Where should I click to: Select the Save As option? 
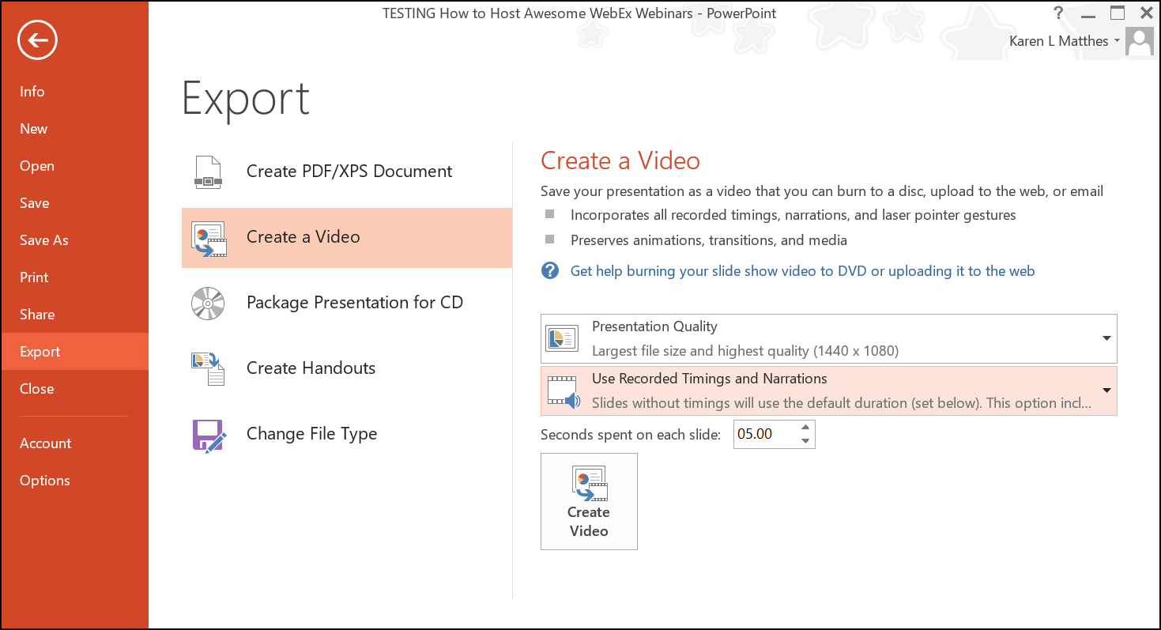click(x=43, y=240)
